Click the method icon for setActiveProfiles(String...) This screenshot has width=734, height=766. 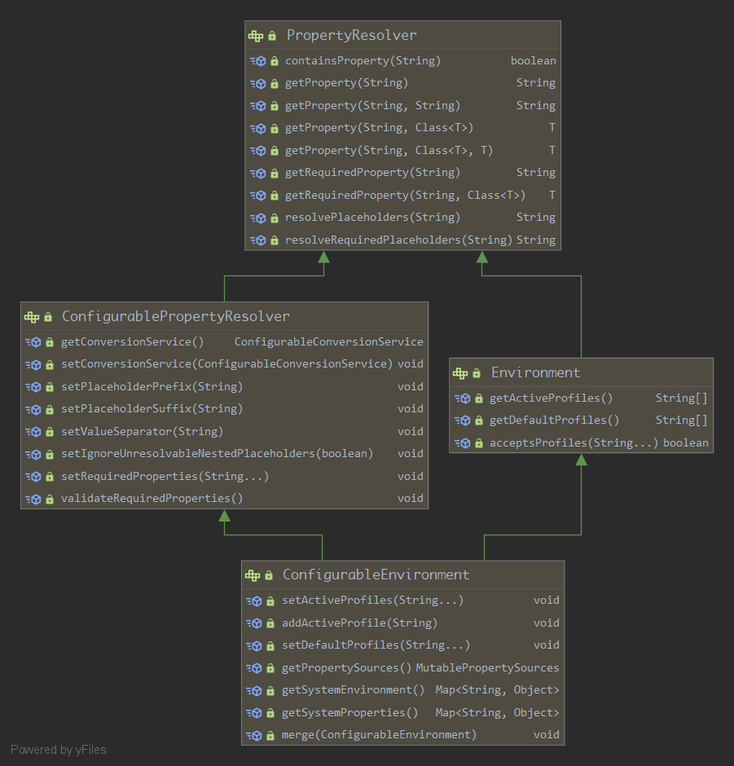254,601
